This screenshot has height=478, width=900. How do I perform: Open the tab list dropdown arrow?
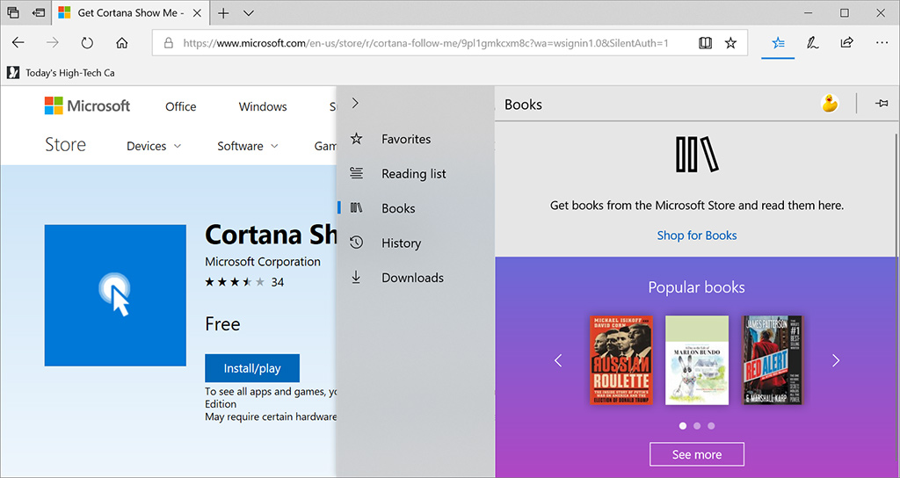tap(249, 13)
